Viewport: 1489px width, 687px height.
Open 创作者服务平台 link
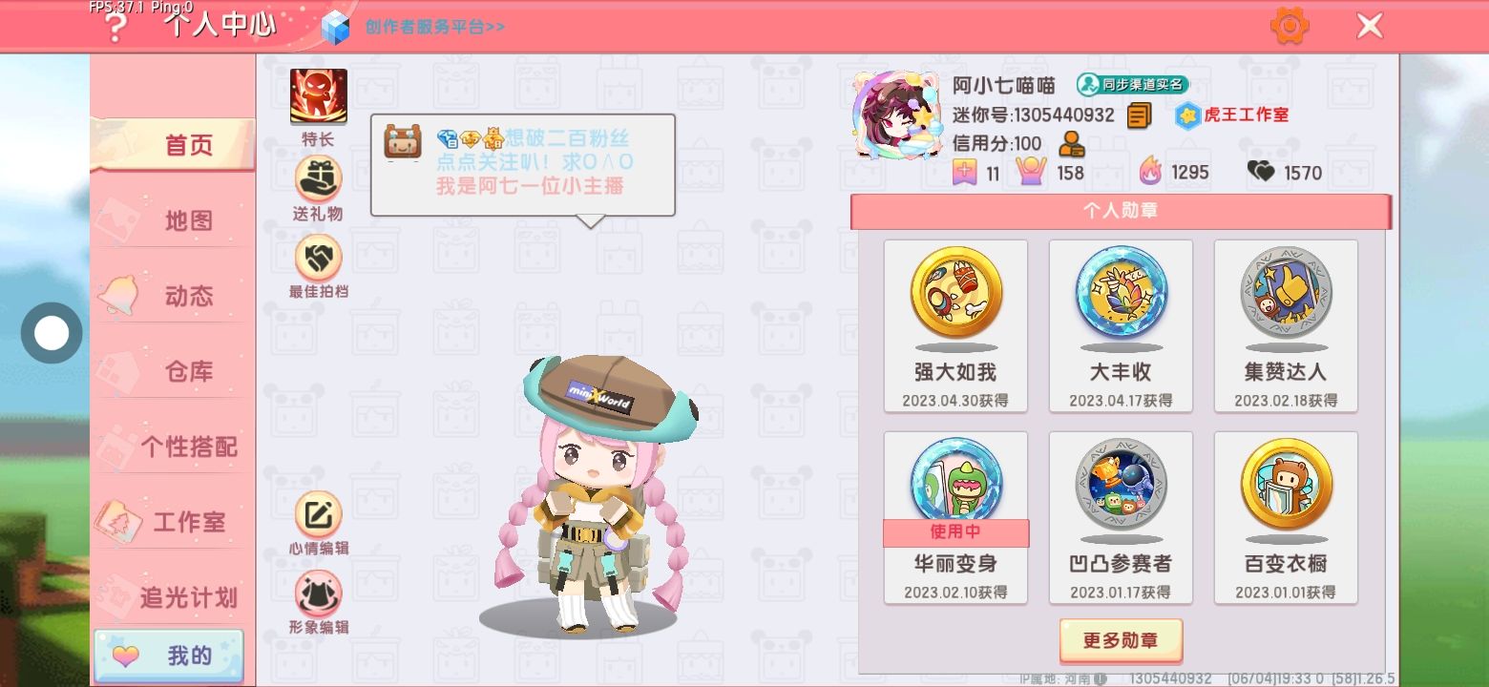[435, 27]
